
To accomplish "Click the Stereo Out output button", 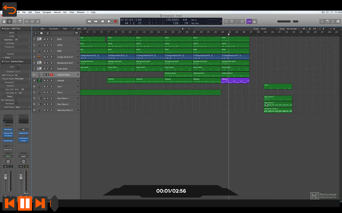I will click(x=8, y=150).
